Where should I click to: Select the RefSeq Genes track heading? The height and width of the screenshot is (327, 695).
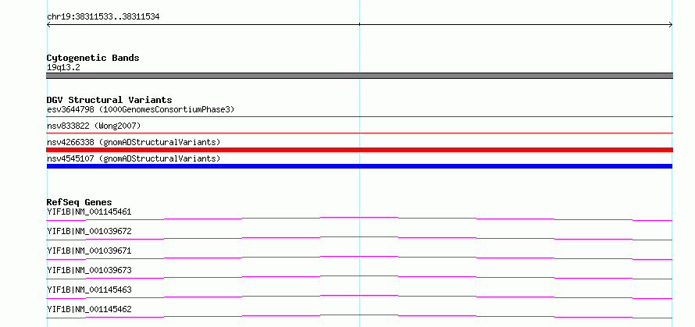(79, 202)
